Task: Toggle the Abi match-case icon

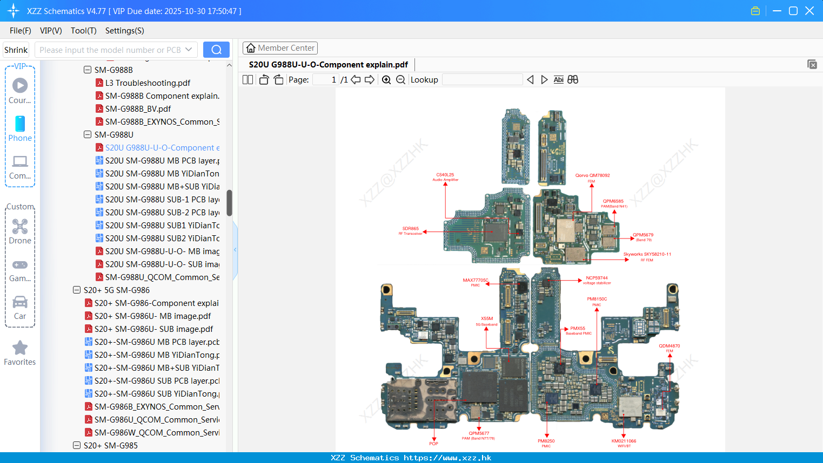Action: coord(559,80)
